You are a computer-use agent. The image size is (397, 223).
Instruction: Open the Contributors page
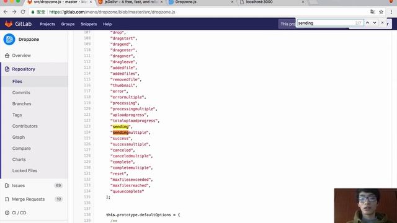click(x=25, y=126)
